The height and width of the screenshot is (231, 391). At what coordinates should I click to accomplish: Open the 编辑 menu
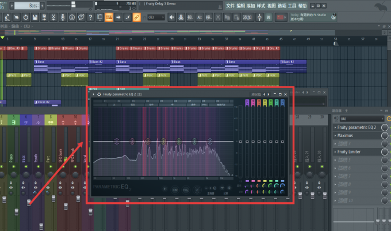[x=240, y=6]
